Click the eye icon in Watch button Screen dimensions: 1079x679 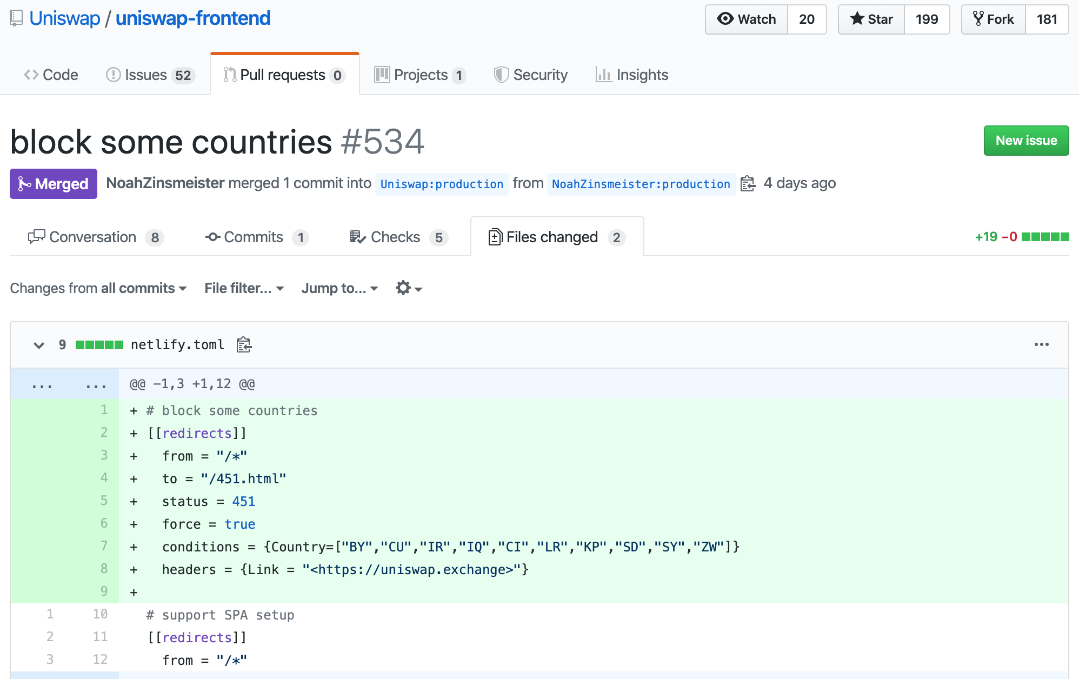coord(725,19)
